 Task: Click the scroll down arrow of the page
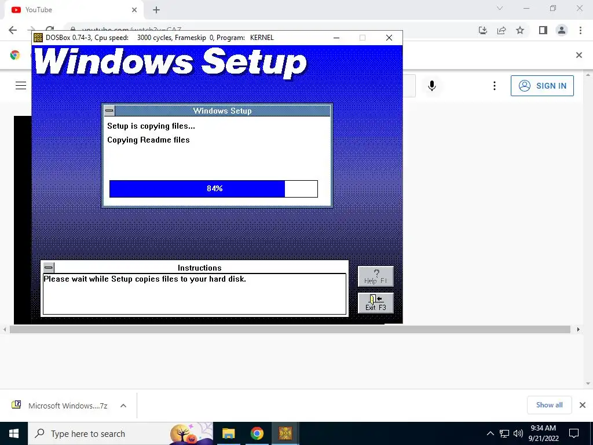click(588, 384)
